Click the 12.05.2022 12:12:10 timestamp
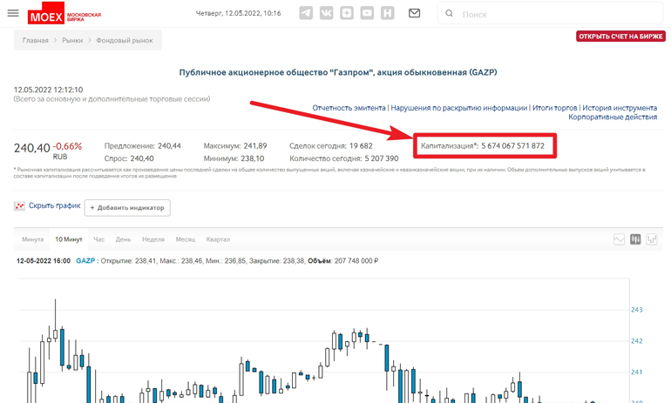The image size is (671, 403). [48, 90]
